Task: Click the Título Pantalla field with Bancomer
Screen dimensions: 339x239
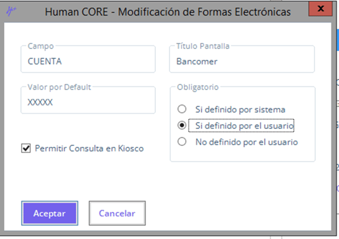Action: click(241, 62)
